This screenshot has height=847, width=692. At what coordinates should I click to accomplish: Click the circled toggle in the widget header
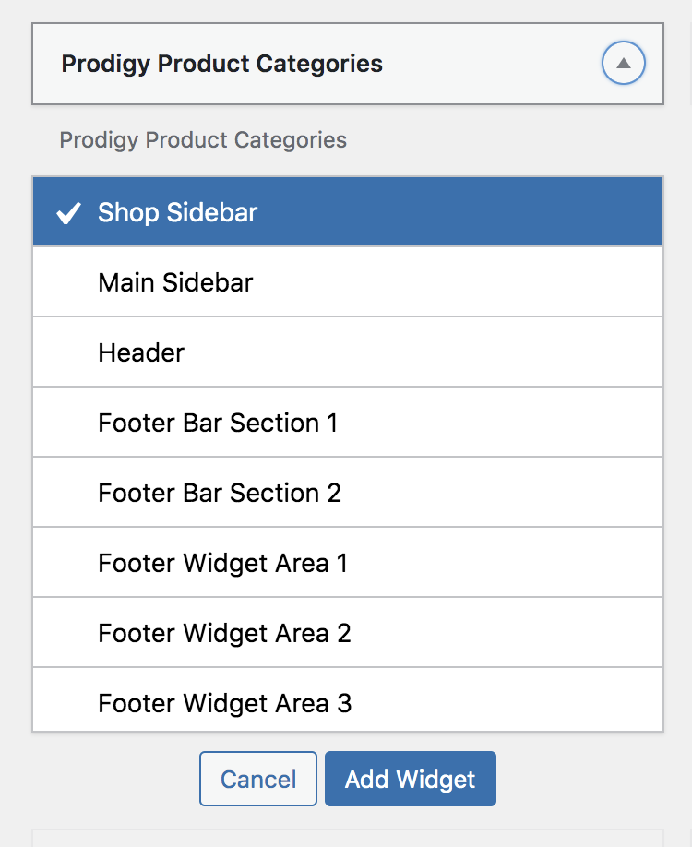point(624,63)
